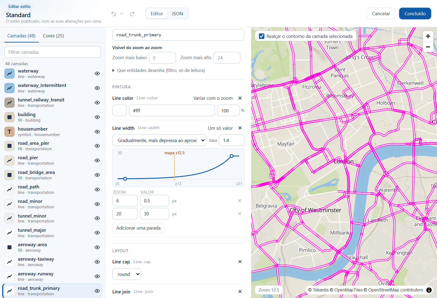437x298 pixels.
Task: Click the Concluído button
Action: pyautogui.click(x=415, y=14)
